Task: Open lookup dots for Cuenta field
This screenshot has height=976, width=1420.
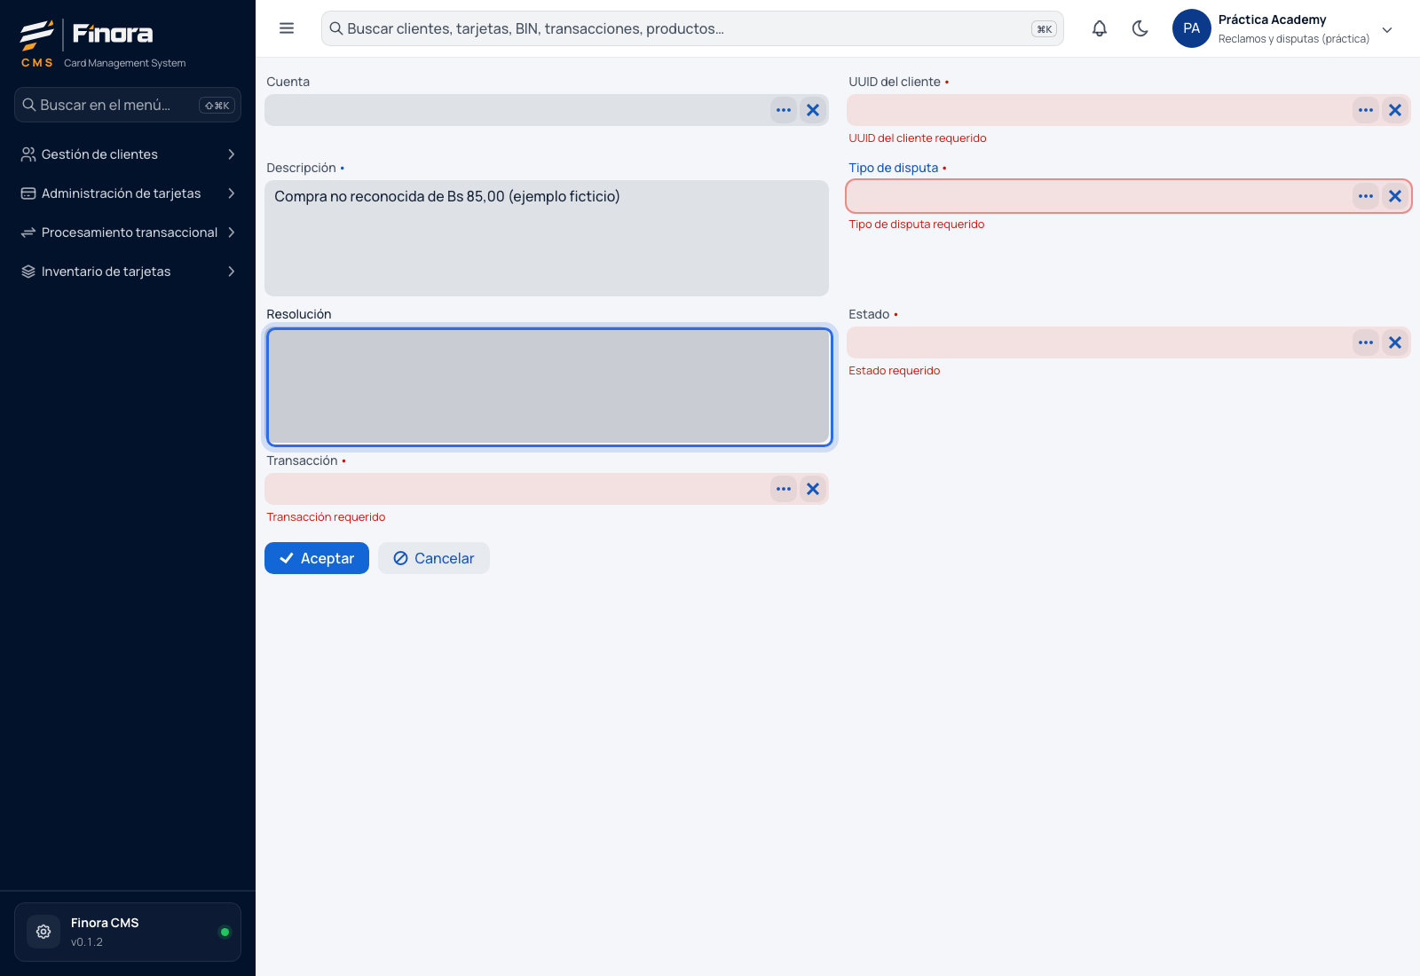Action: point(784,110)
